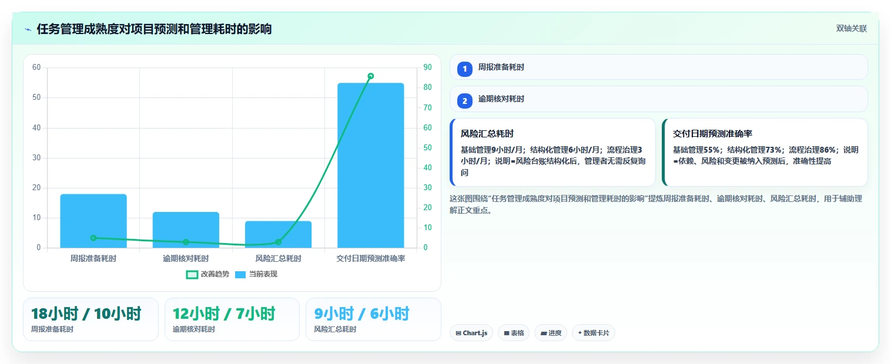
Task: Click x-axis label 风险汇总耗时
Action: (278, 258)
